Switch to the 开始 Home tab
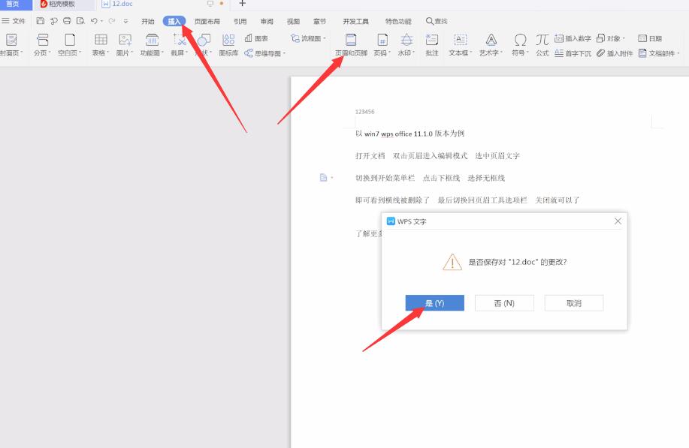Viewport: 689px width, 448px height. [148, 21]
